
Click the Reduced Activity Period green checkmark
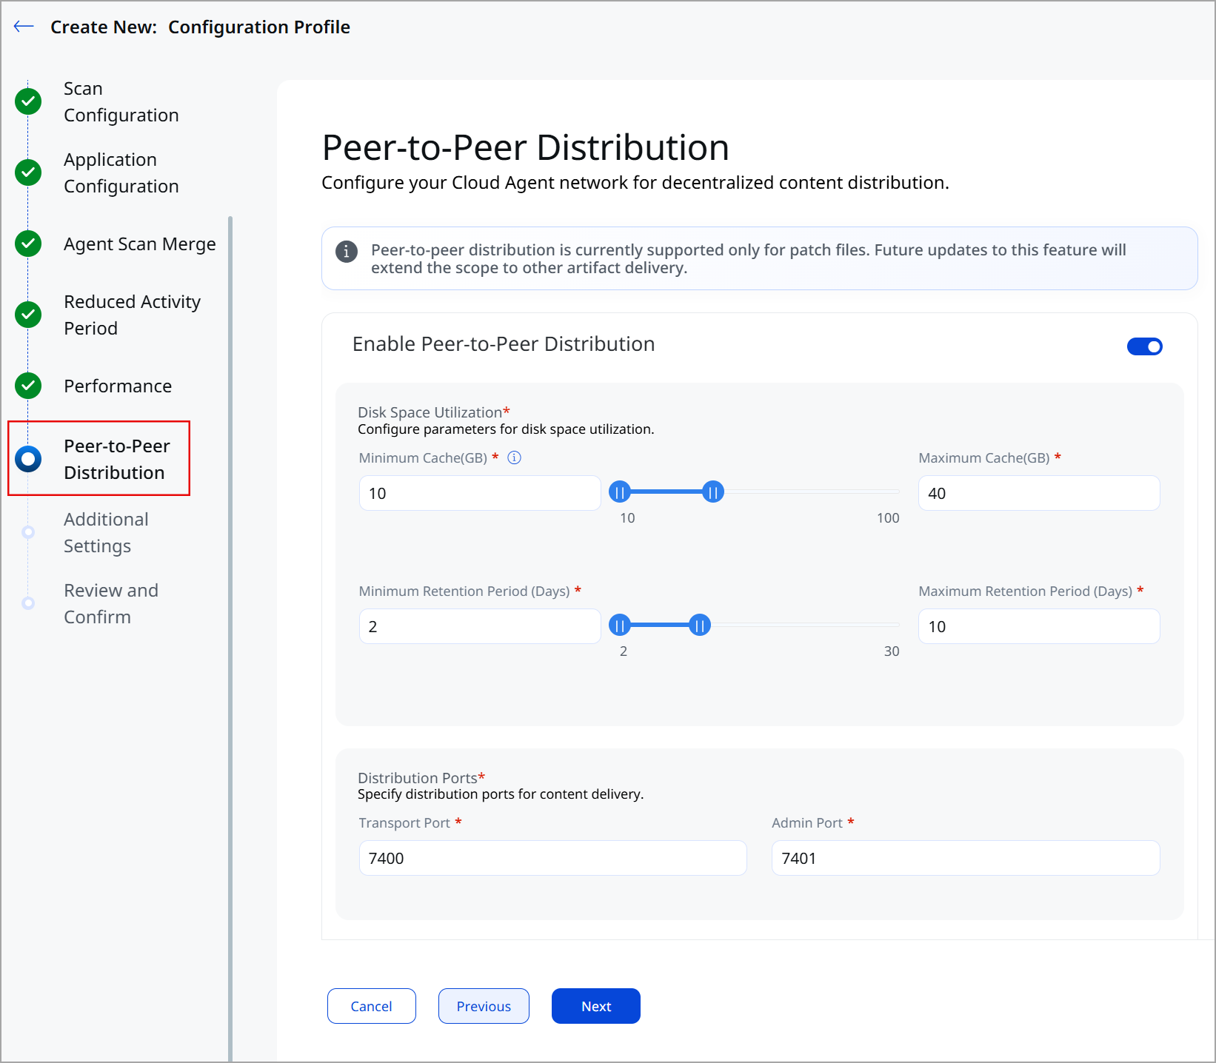point(28,315)
